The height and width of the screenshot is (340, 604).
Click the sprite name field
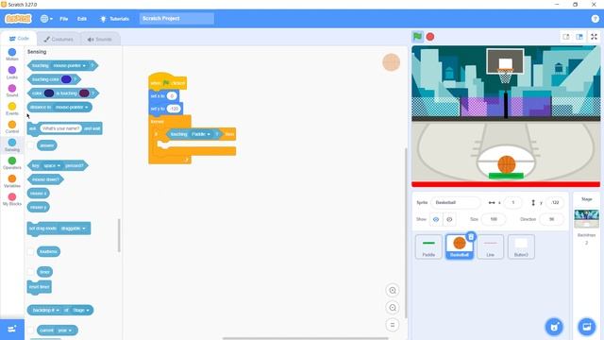coord(456,202)
